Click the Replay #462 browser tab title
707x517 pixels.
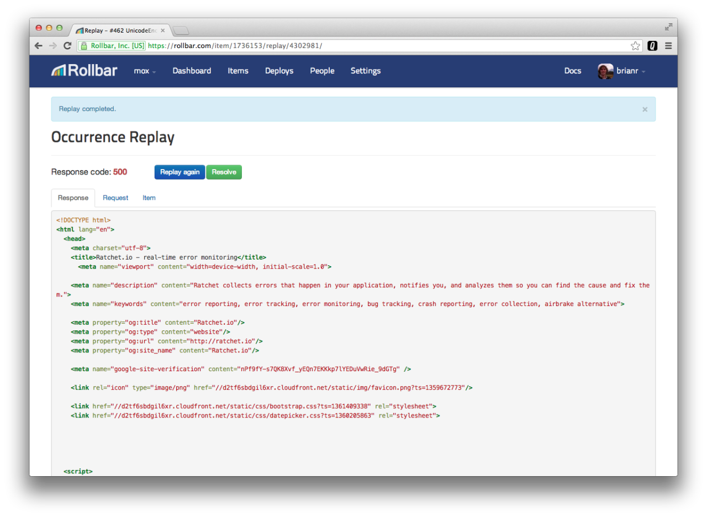tap(121, 30)
